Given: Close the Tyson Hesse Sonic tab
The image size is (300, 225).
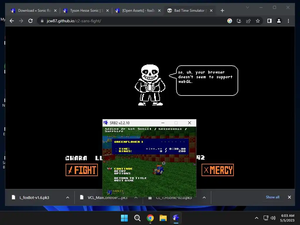Looking at the screenshot, I should click(x=107, y=11).
